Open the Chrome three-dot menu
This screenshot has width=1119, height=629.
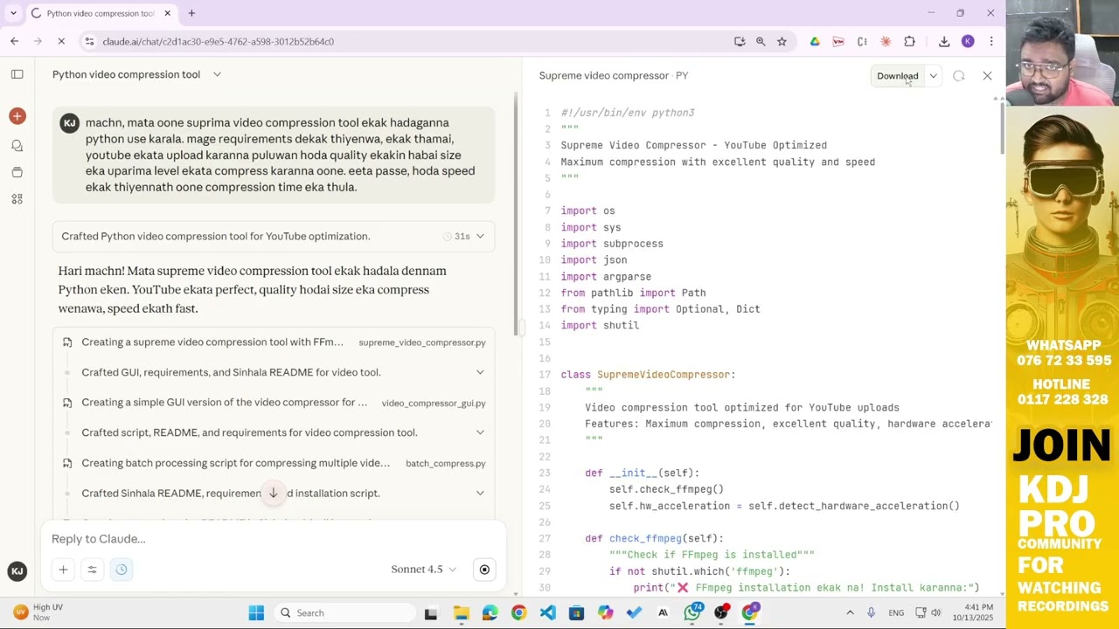[991, 41]
